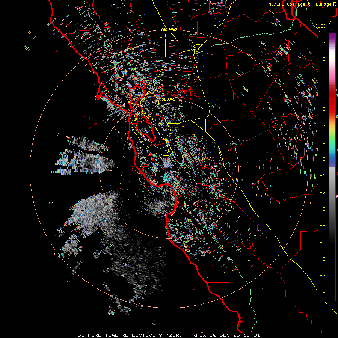This screenshot has height=338, width=338.
Task: Select the 6 dB tick label on the scale
Action: [324, 59]
